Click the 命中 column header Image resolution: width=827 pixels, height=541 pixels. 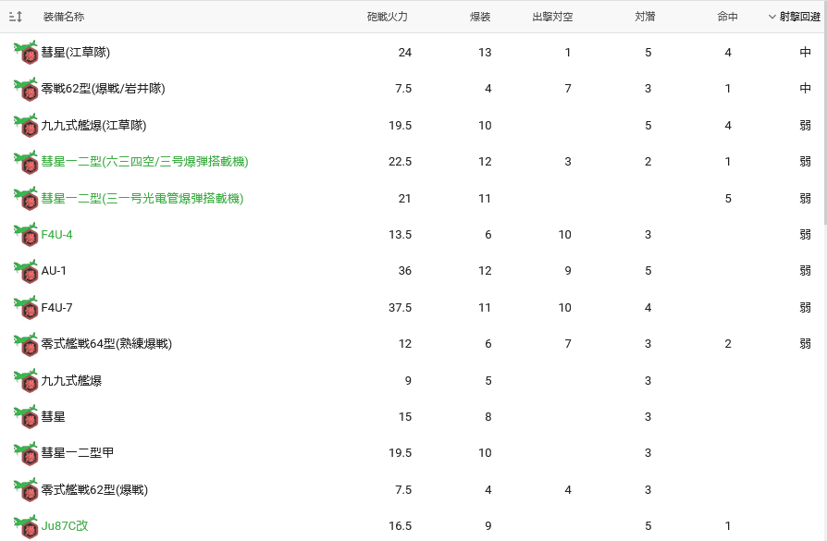(x=727, y=17)
